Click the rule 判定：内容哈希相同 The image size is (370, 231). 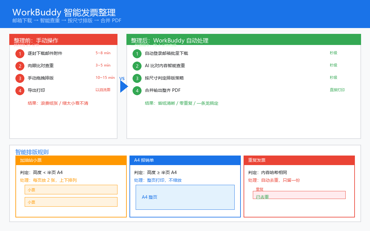[268, 172]
